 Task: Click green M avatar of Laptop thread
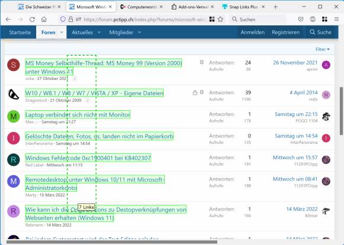[x=14, y=117]
